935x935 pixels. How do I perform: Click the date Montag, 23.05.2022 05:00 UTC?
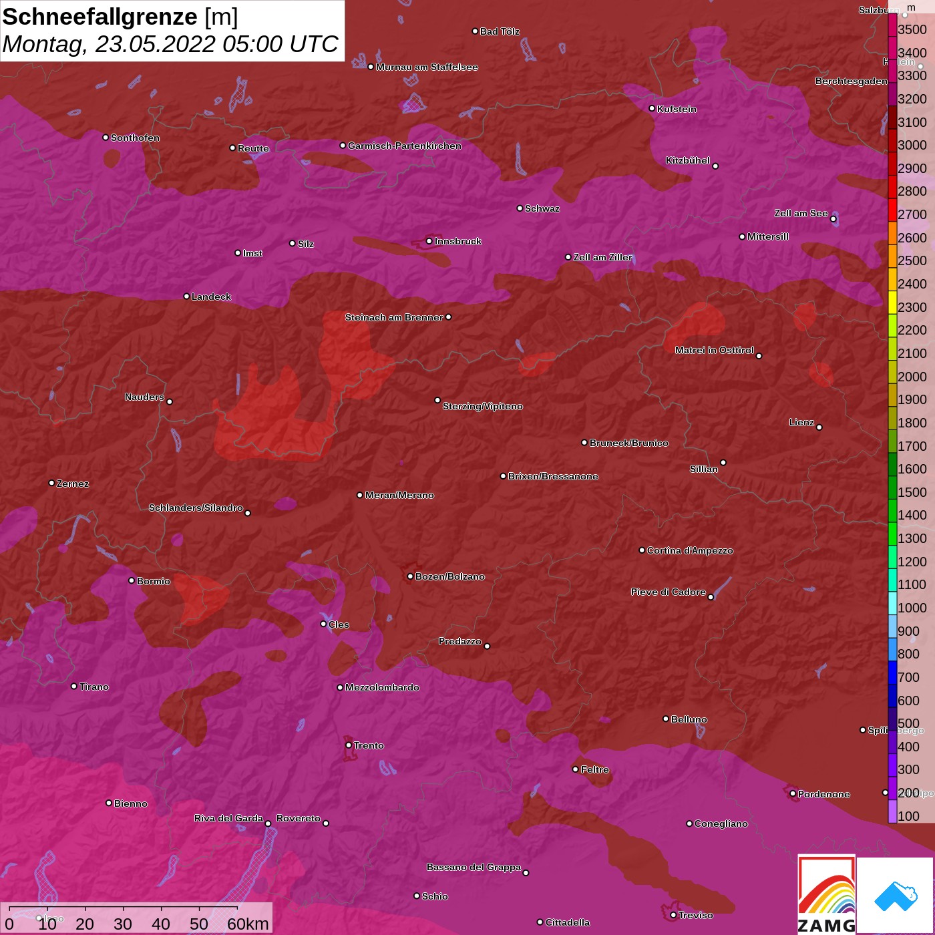[171, 44]
